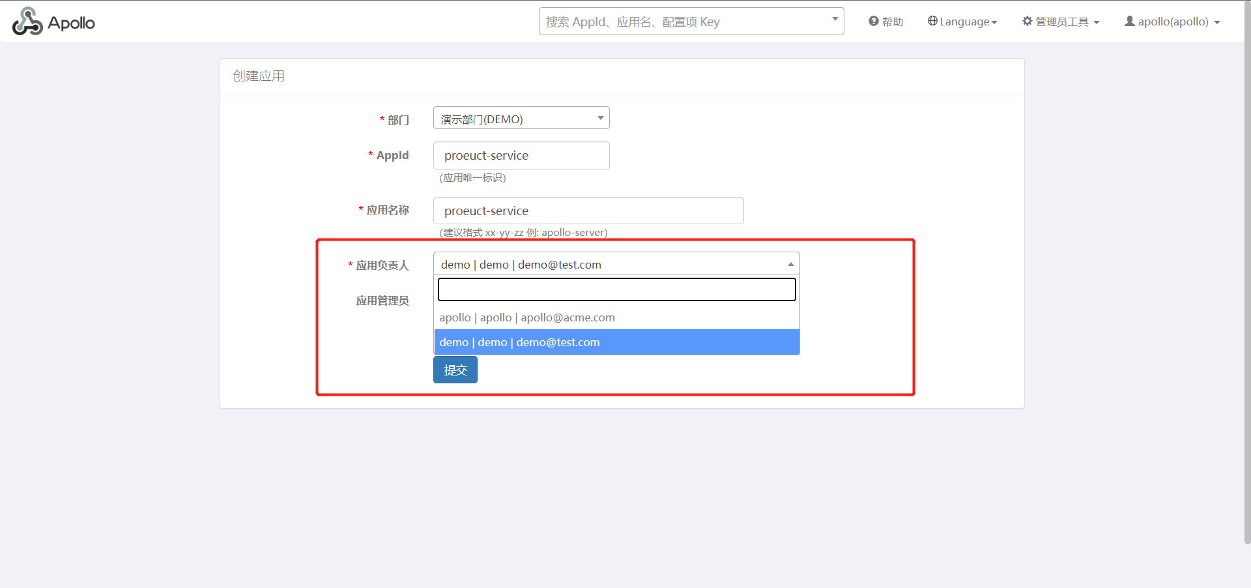Focus the AppId input field
The height and width of the screenshot is (588, 1251).
521,156
